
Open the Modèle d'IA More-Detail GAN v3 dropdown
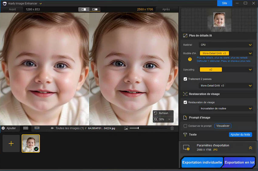tap(226, 53)
